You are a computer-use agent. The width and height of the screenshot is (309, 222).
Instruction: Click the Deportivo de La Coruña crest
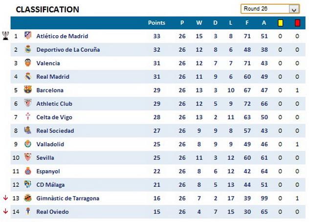[28, 49]
